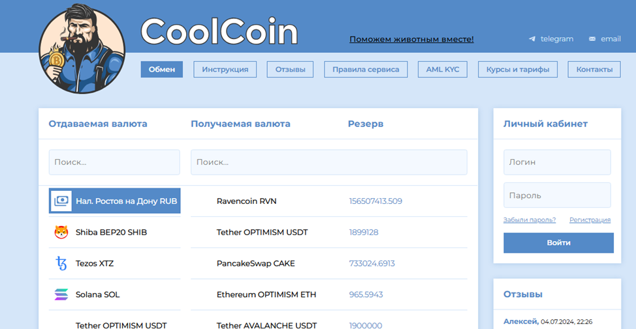This screenshot has height=329, width=636.
Task: Select Shiba BEP20 SHIB as given currency
Action: (x=115, y=233)
